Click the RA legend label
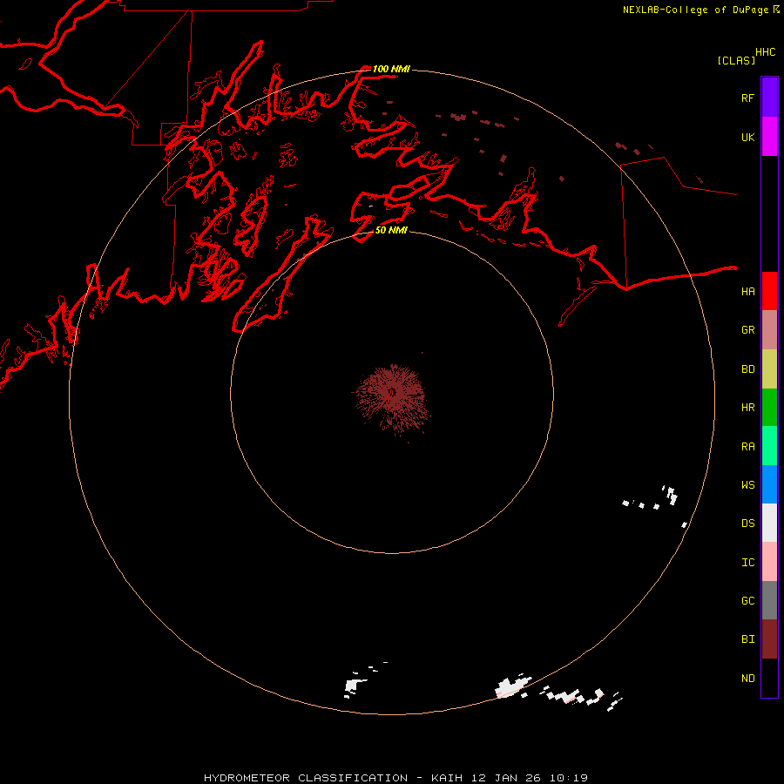This screenshot has width=784, height=784. pos(747,447)
